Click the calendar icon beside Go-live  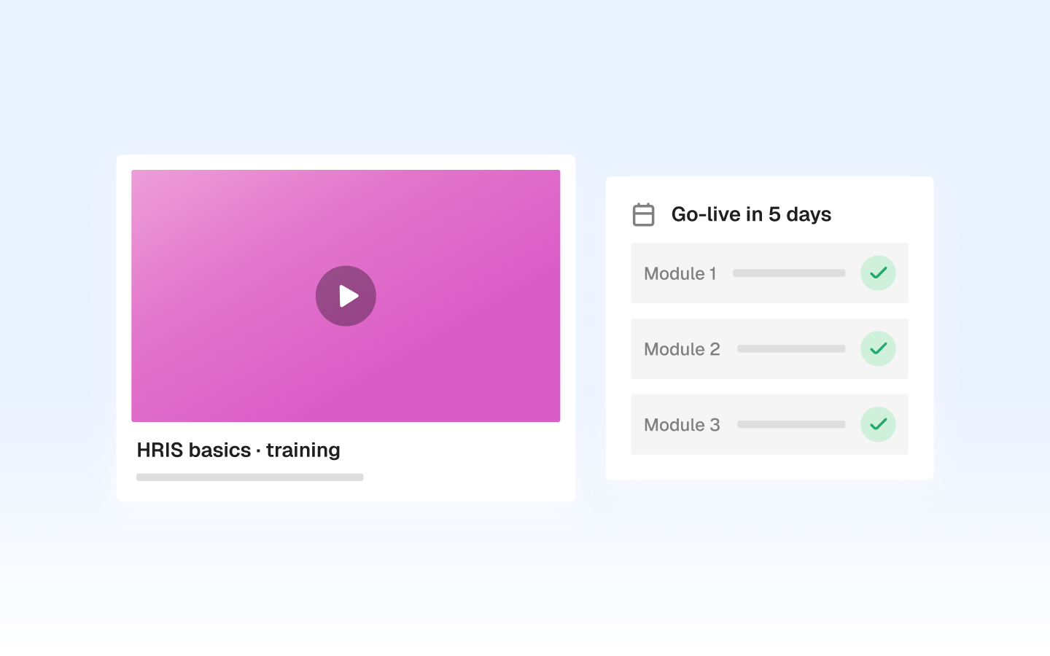point(643,214)
